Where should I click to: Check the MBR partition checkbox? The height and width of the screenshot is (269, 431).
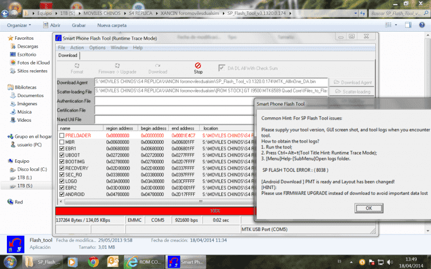click(62, 142)
